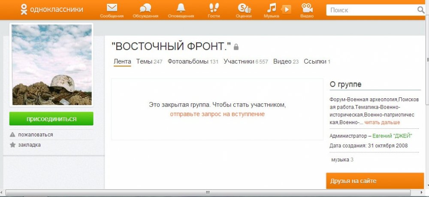Open the Участники tab
Viewport: 429px width, 197px height.
[x=239, y=61]
